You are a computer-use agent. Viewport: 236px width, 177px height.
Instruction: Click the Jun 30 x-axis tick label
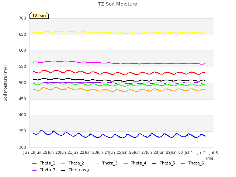[x=177, y=153]
